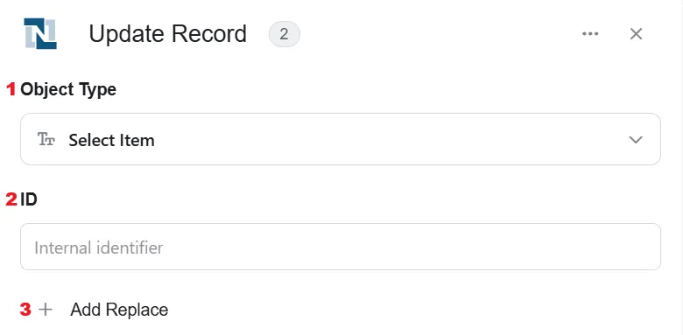The image size is (683, 335).
Task: Click the red number 2 marker
Action: (x=11, y=199)
